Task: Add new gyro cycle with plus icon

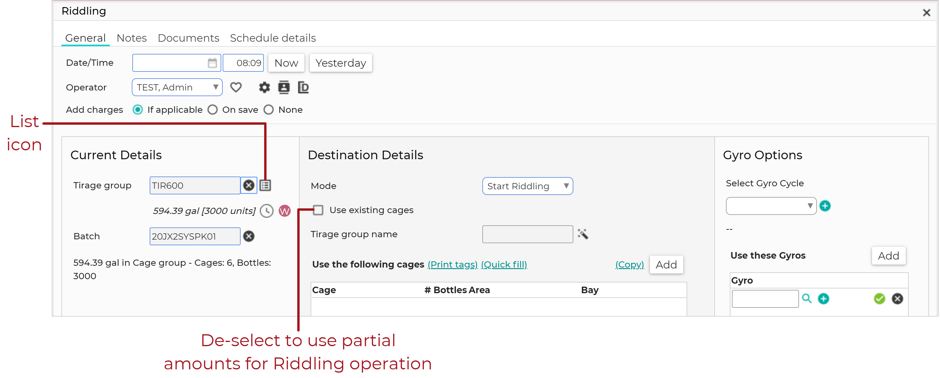Action: (x=825, y=206)
